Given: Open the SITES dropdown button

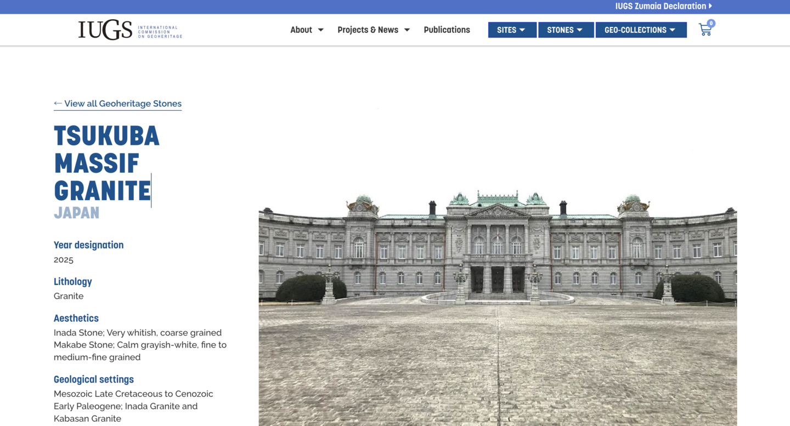Looking at the screenshot, I should pos(512,30).
